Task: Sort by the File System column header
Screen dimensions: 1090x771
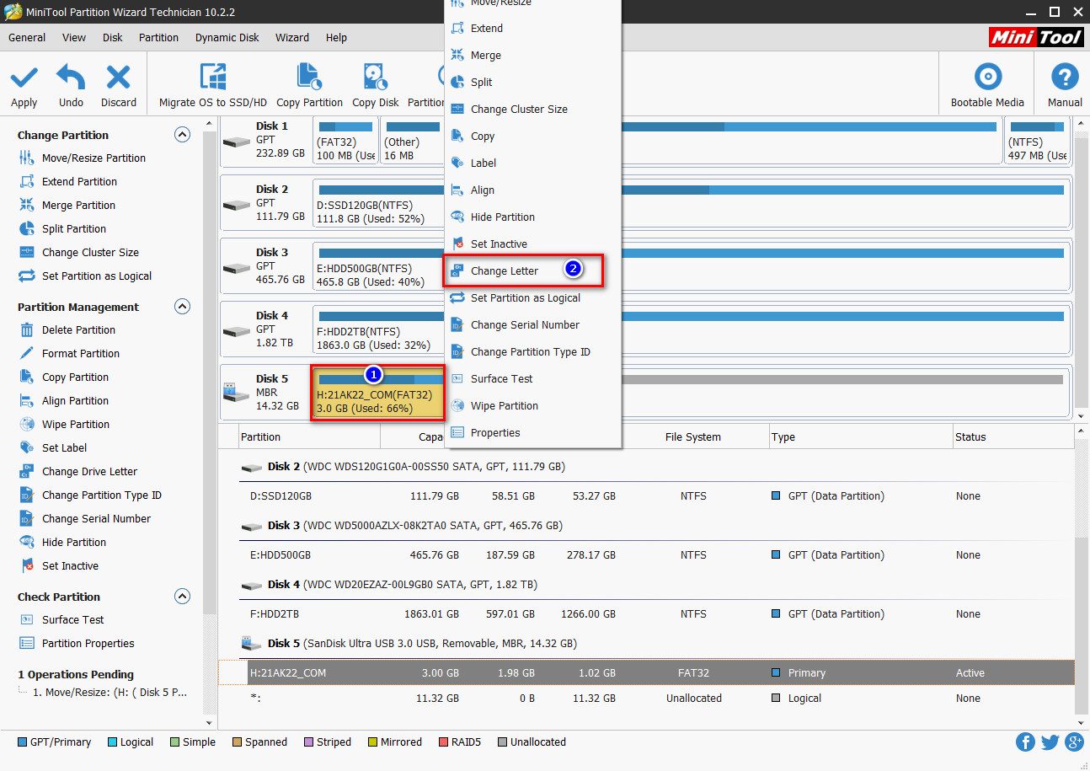Action: pos(692,436)
